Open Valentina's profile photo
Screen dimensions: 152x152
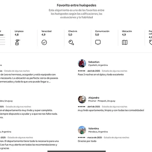[x=82, y=130]
